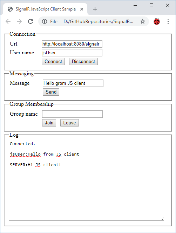This screenshot has width=176, height=233.
Task: Close the SignalR JavaScript Client Sample tab
Action: point(82,9)
